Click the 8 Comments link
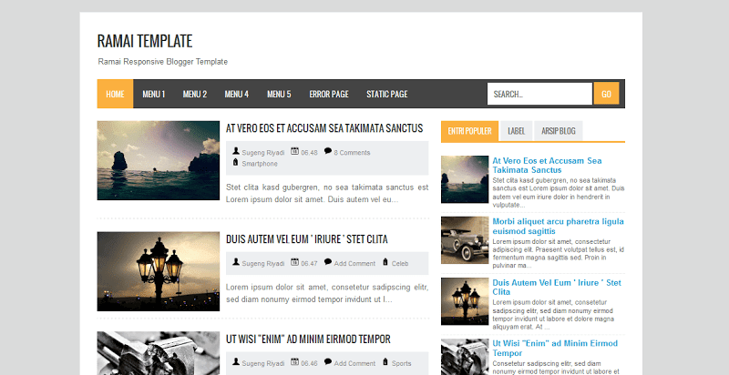Viewport: 729px width, 375px height. tap(352, 153)
